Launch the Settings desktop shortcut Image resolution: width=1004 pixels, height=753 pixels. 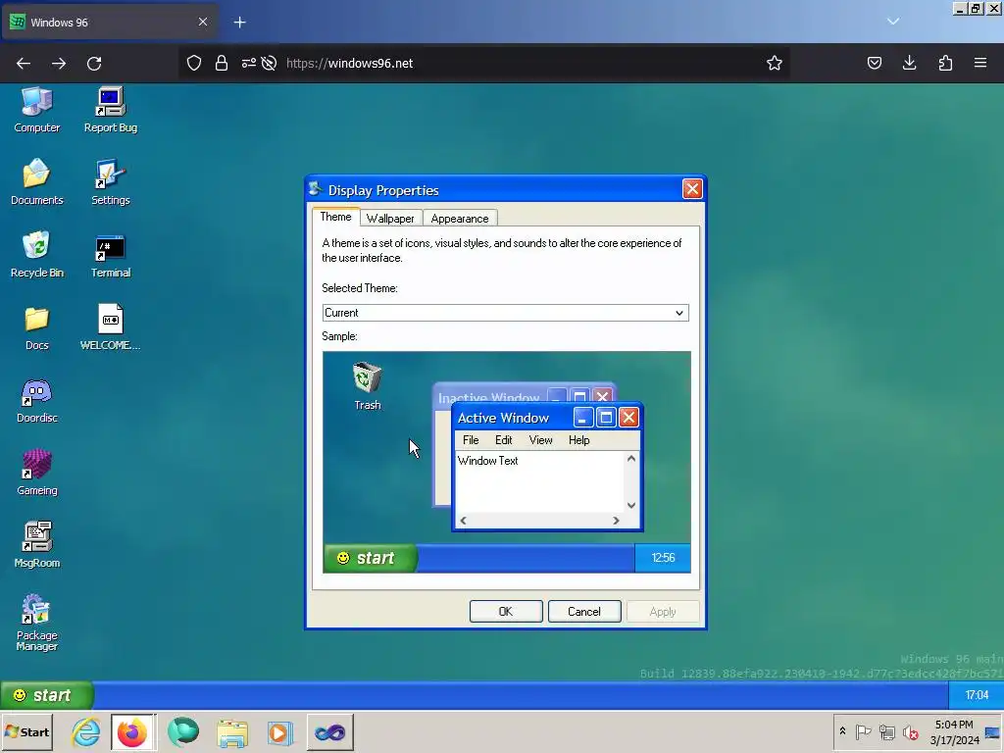(x=110, y=182)
